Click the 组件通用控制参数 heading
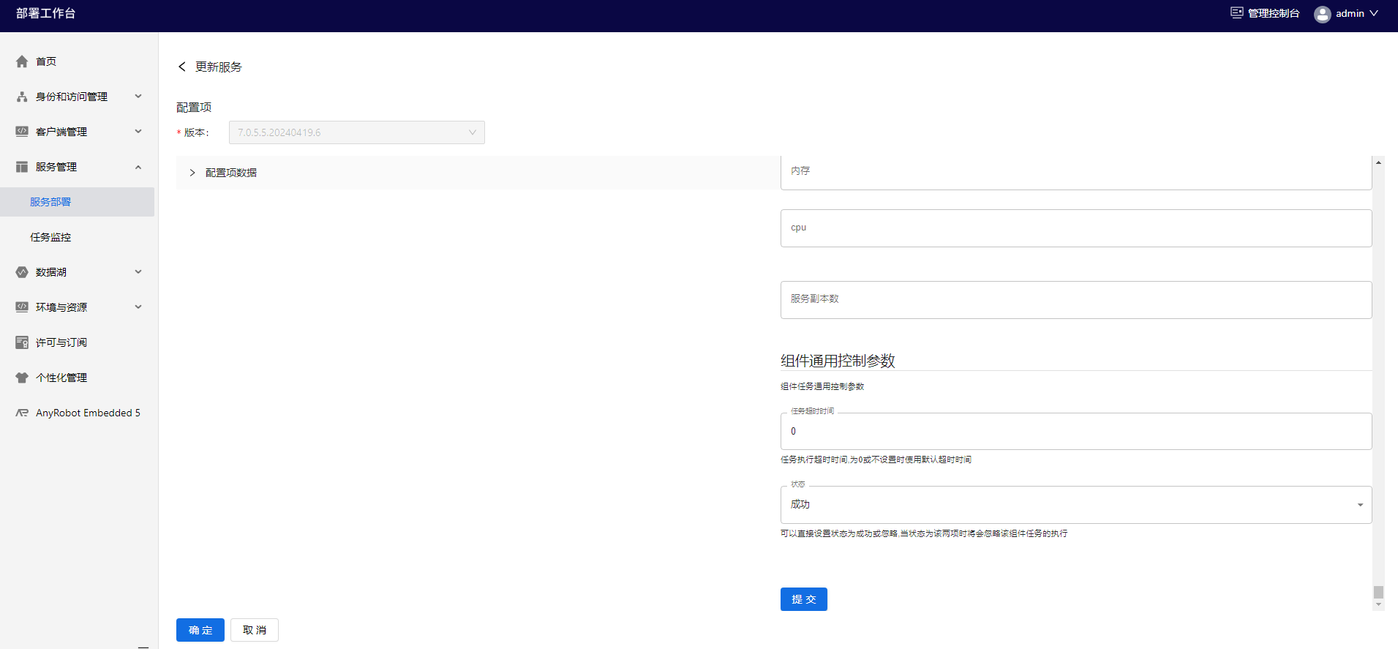Image resolution: width=1398 pixels, height=649 pixels. 838,361
